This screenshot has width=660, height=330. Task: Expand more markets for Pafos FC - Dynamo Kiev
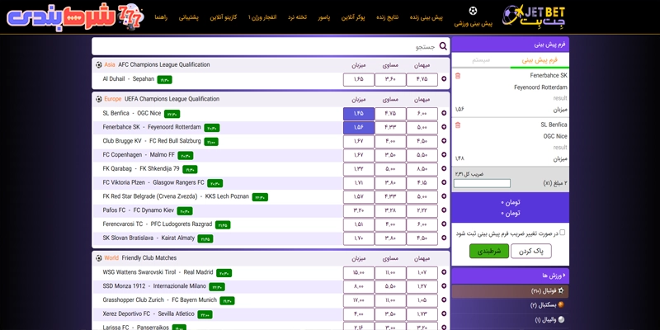tap(444, 210)
